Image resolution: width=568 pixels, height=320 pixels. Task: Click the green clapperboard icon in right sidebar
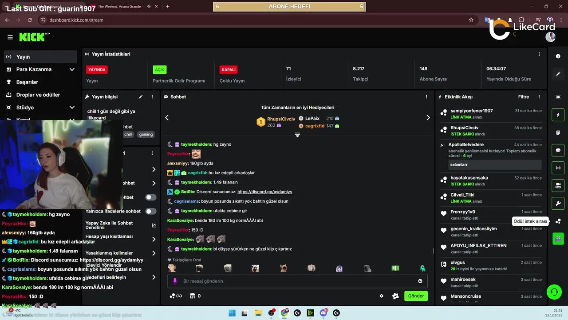click(558, 239)
